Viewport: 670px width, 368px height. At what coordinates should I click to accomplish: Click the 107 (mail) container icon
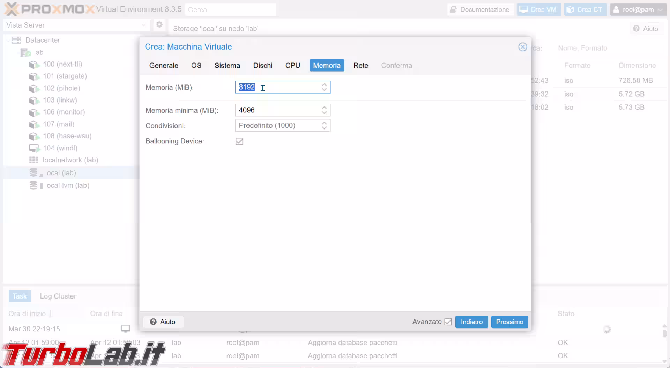[x=34, y=124]
